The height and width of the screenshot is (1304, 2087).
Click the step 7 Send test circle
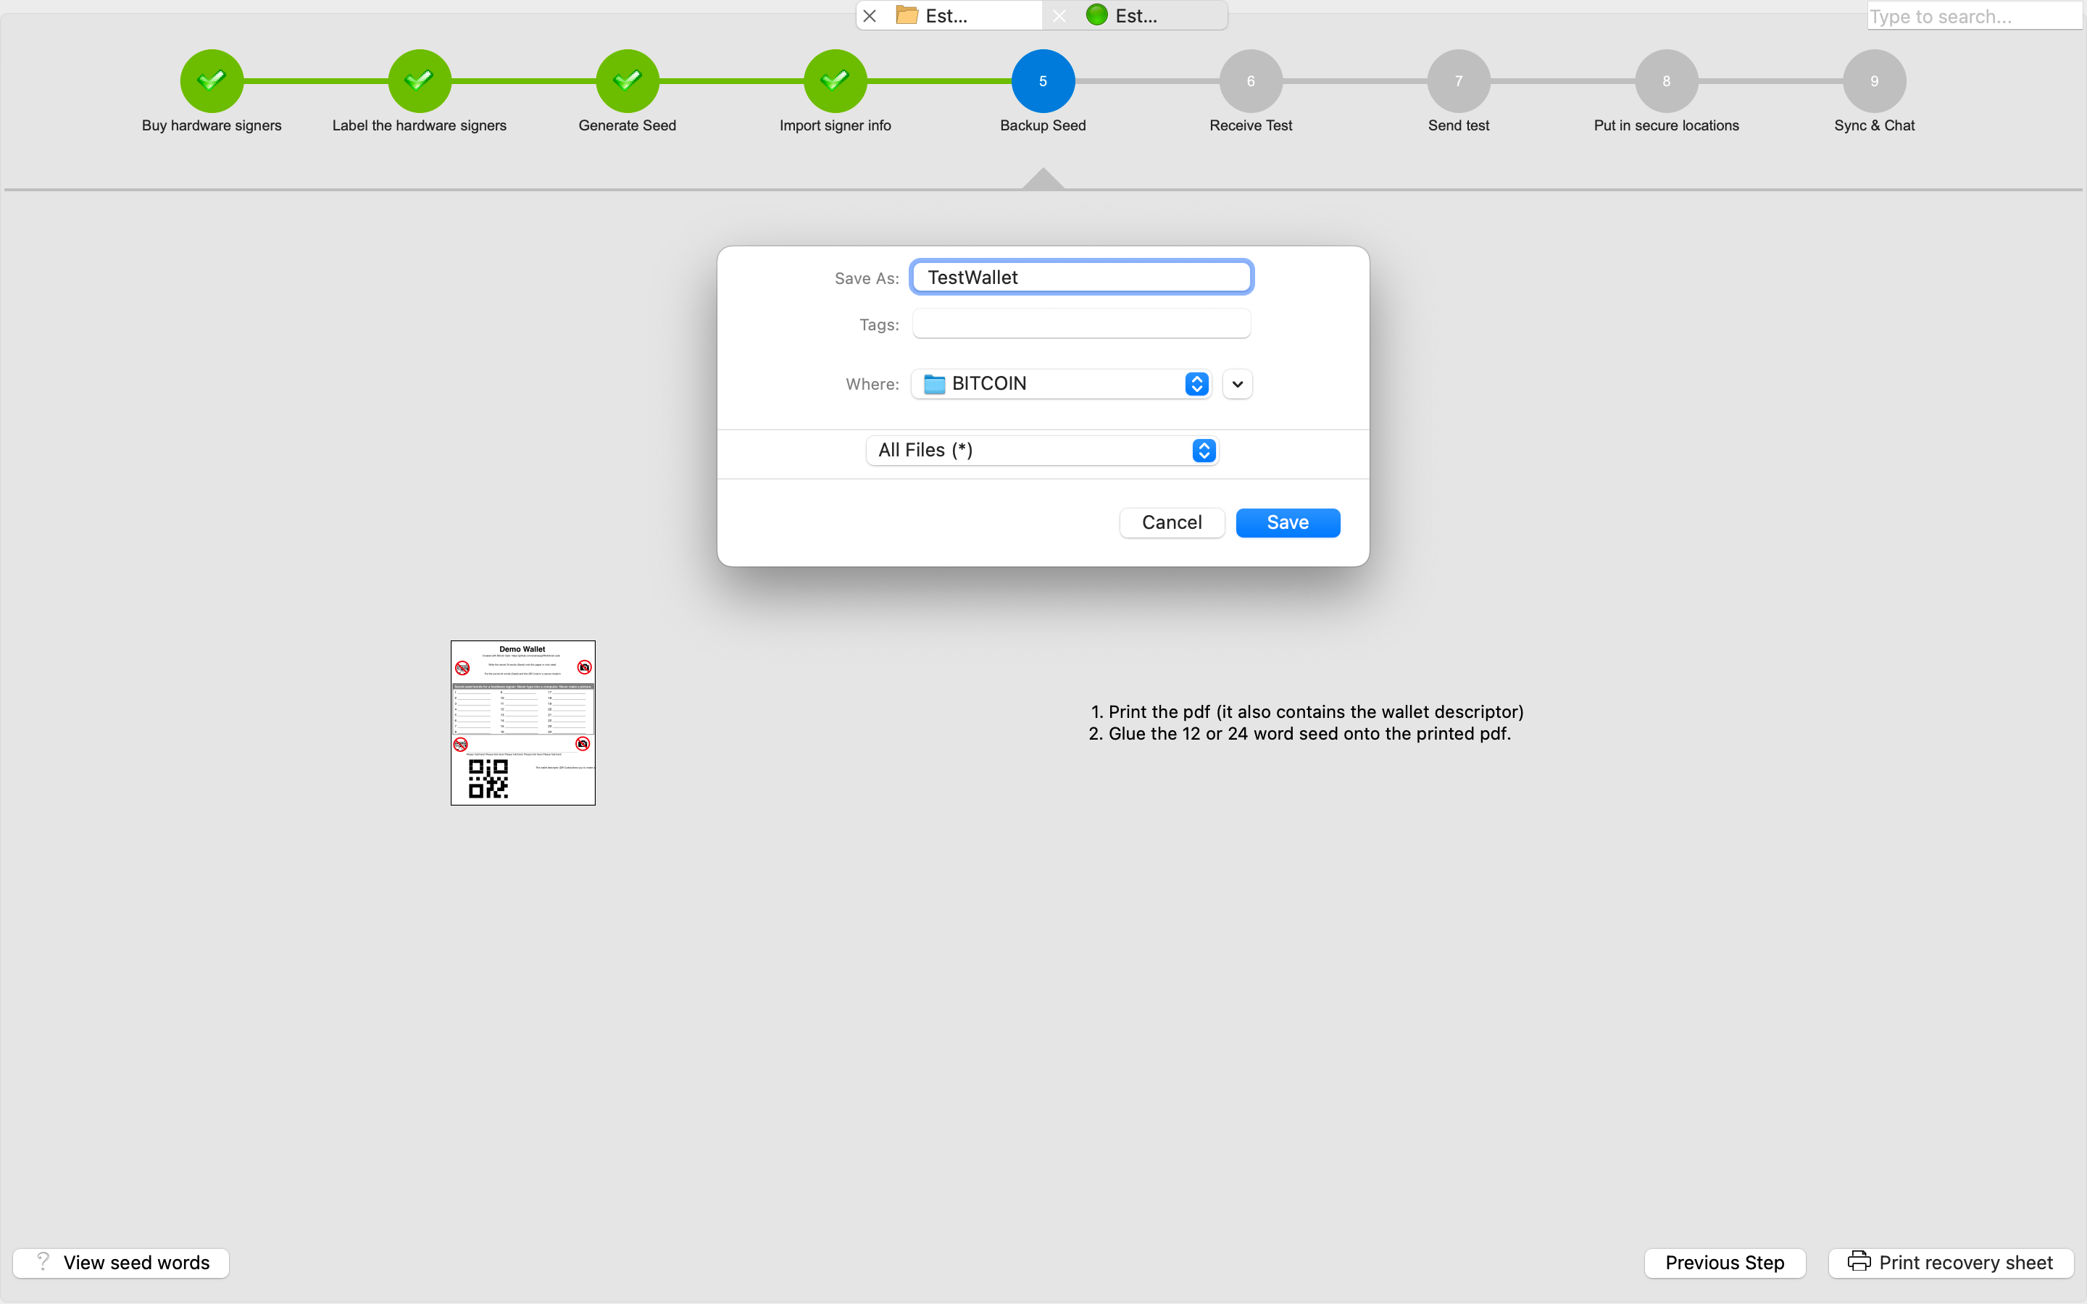(1458, 81)
